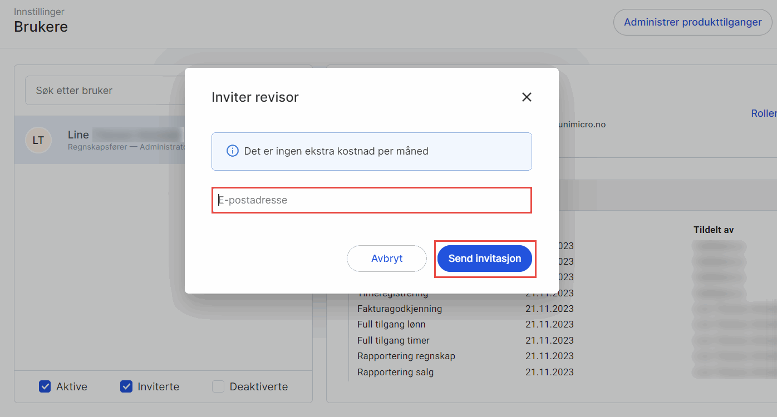Open the Roller link

764,113
